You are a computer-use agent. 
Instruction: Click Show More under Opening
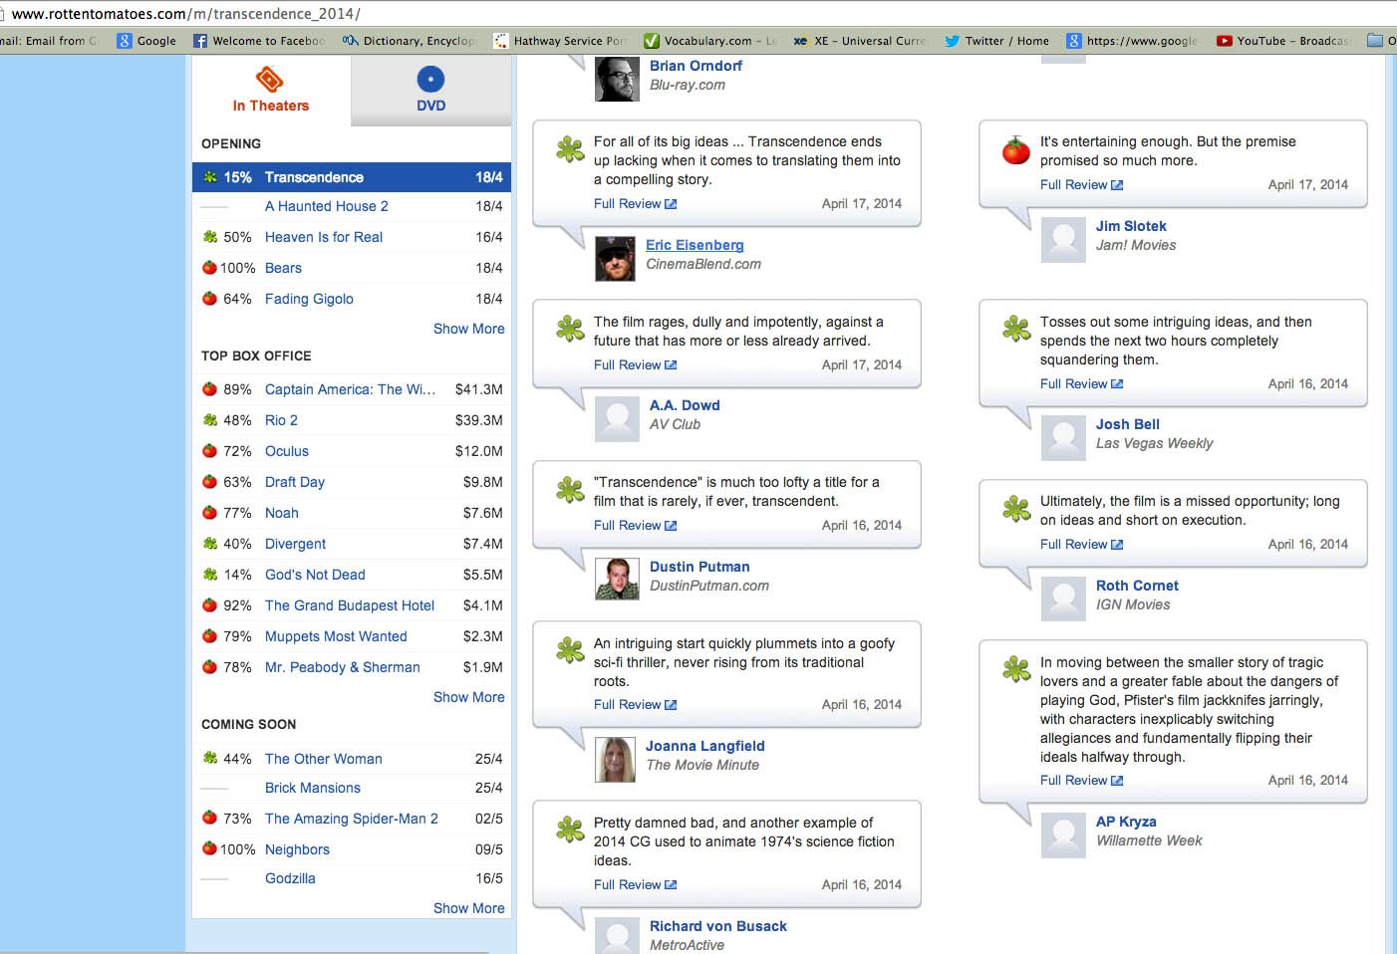coord(468,329)
